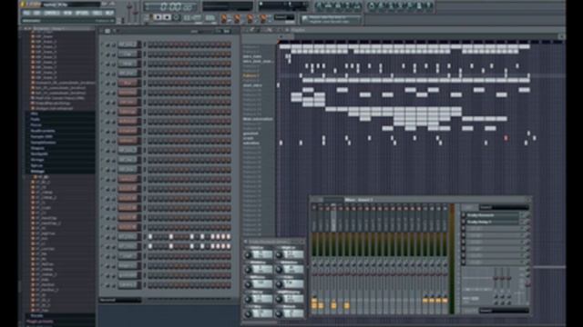The width and height of the screenshot is (583, 327).
Task: Click the RoomSize knob in the Fruity Reeverb plugin
Action: pos(280,270)
